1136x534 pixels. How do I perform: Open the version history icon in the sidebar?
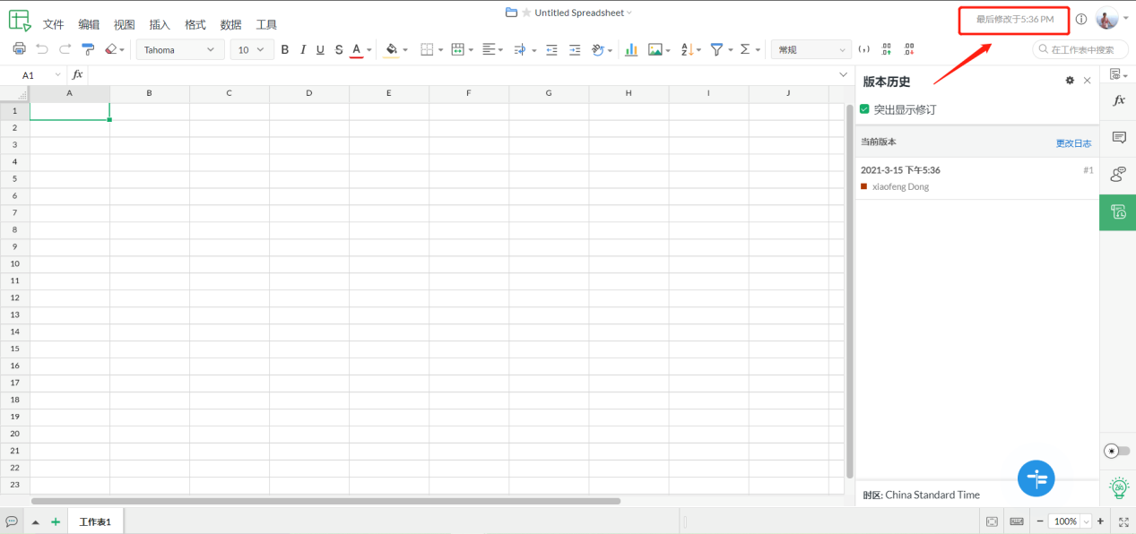click(x=1118, y=211)
